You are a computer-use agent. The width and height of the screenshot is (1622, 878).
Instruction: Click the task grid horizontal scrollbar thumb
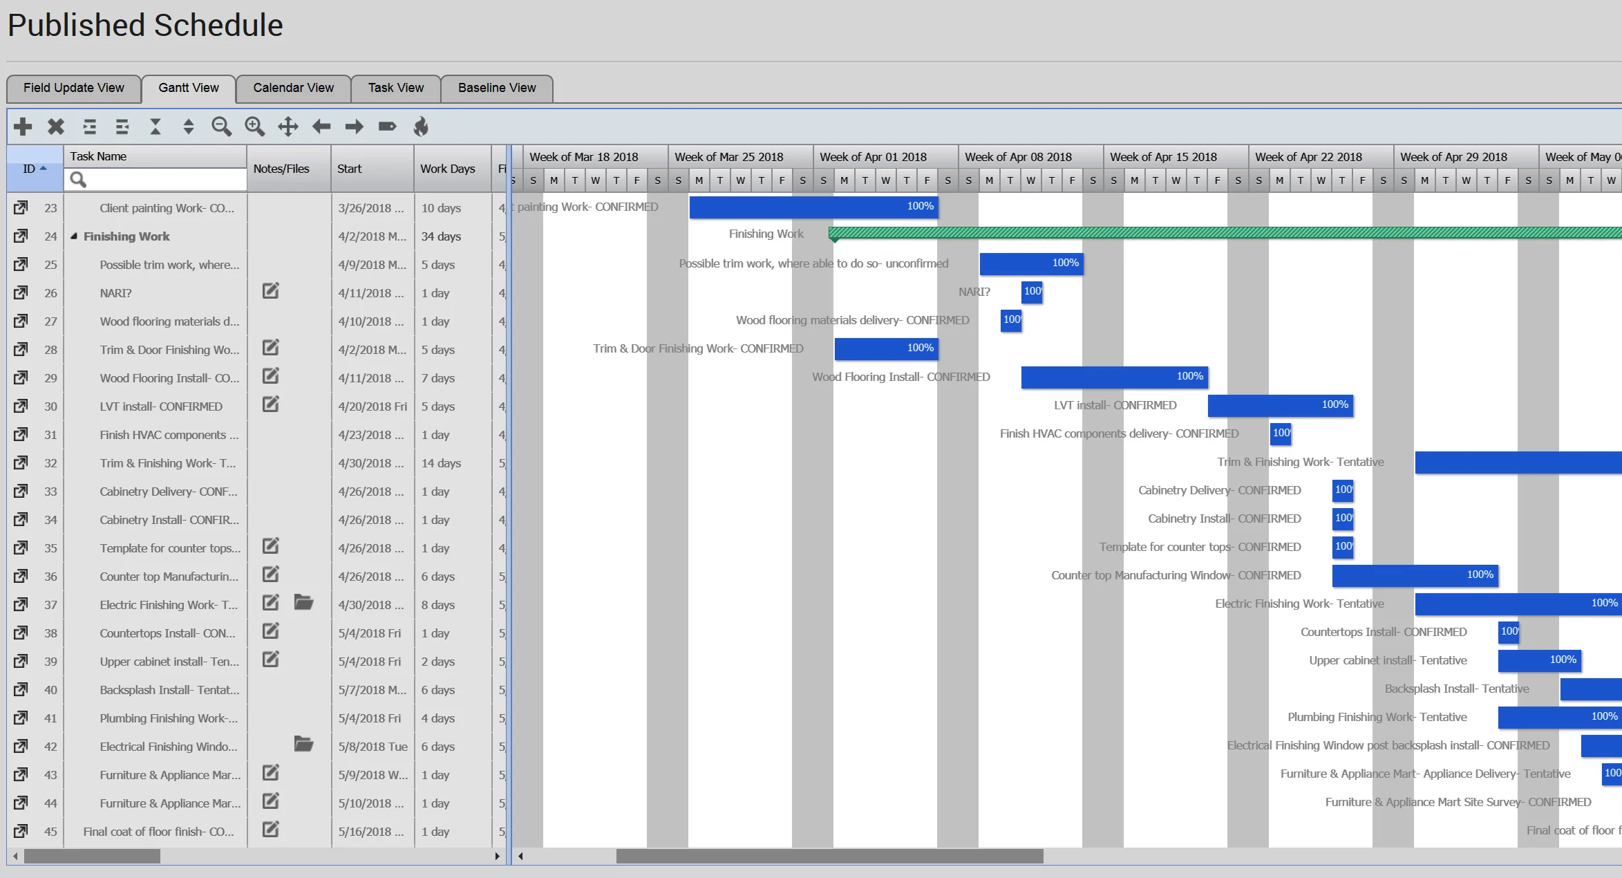point(92,857)
